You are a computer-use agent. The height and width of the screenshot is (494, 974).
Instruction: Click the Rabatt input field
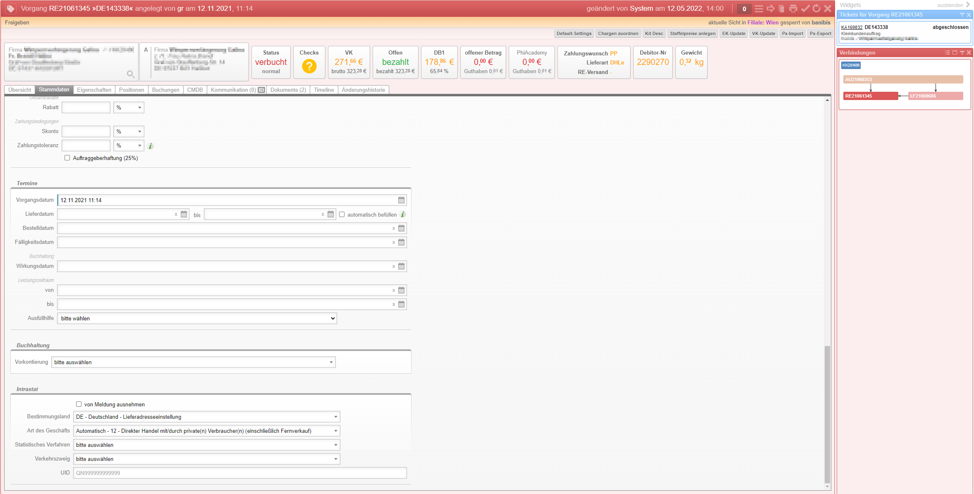coord(86,107)
